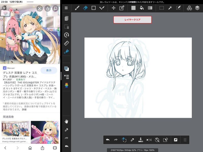Image resolution: width=203 pixels, height=152 pixels.
Task: Click sidebar undo arrow
Action: (x=66, y=146)
